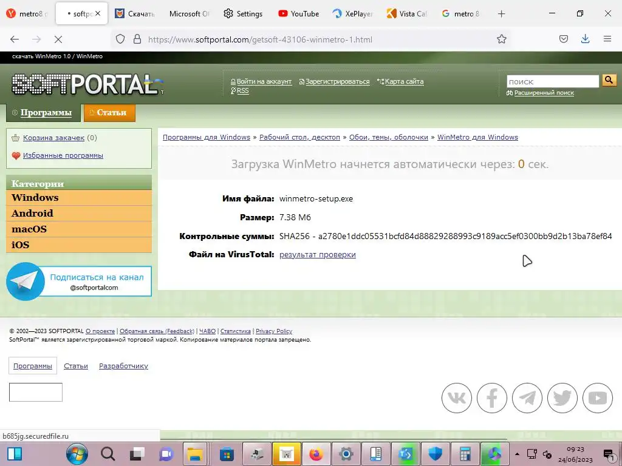Screen dimensions: 622x466
Task: Open the Firefox hamburger application menu
Action: pos(607,39)
